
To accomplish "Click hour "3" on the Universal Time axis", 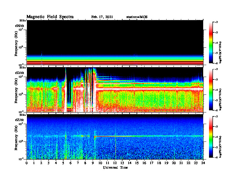I will [x=49, y=163].
